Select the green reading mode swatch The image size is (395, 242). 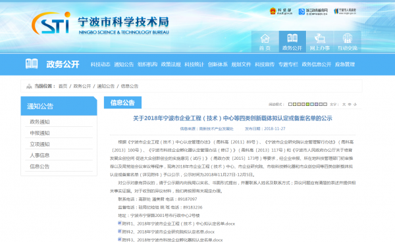click(x=308, y=104)
